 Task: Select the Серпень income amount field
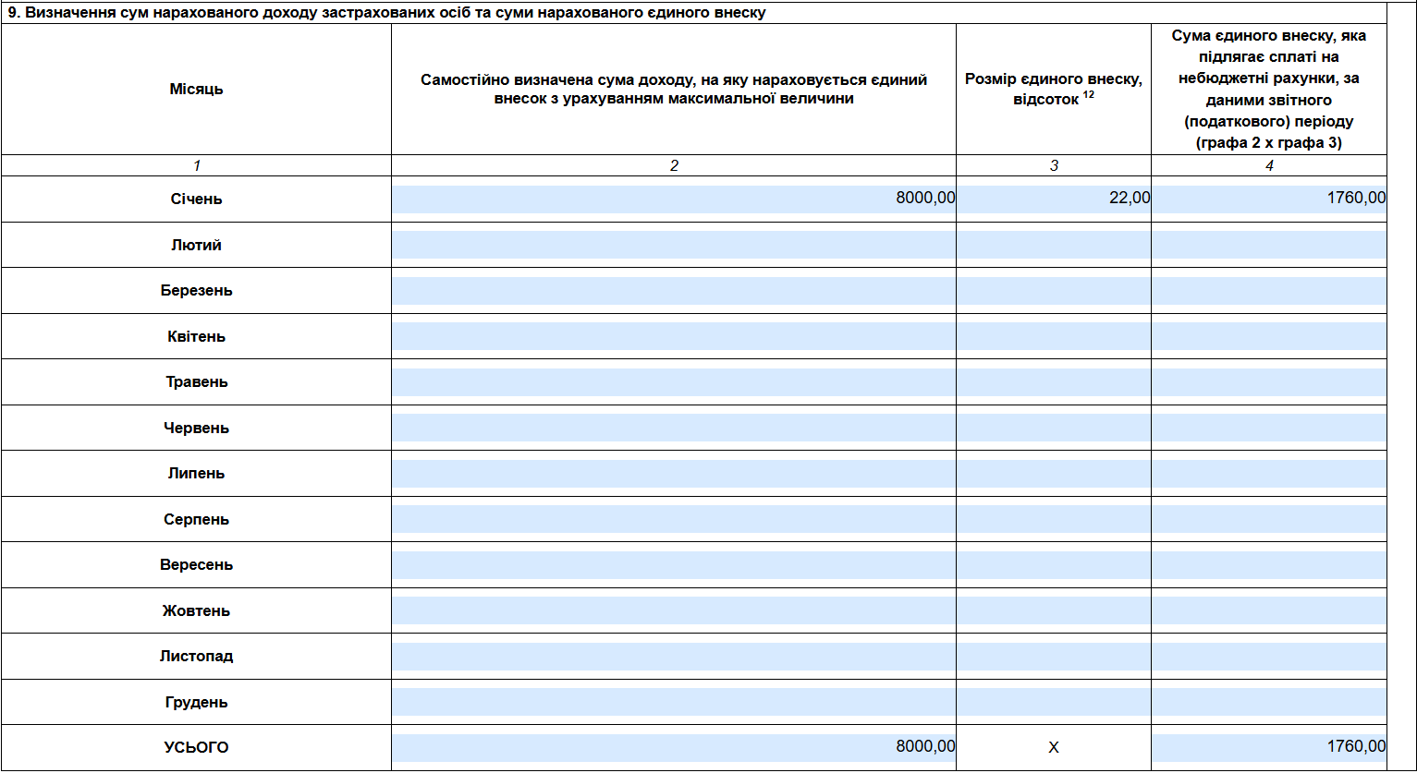coord(673,519)
